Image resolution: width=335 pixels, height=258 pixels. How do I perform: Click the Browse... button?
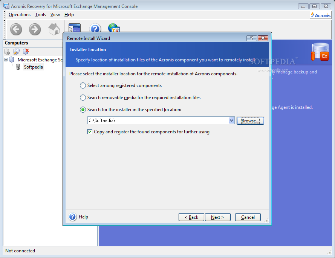(250, 121)
